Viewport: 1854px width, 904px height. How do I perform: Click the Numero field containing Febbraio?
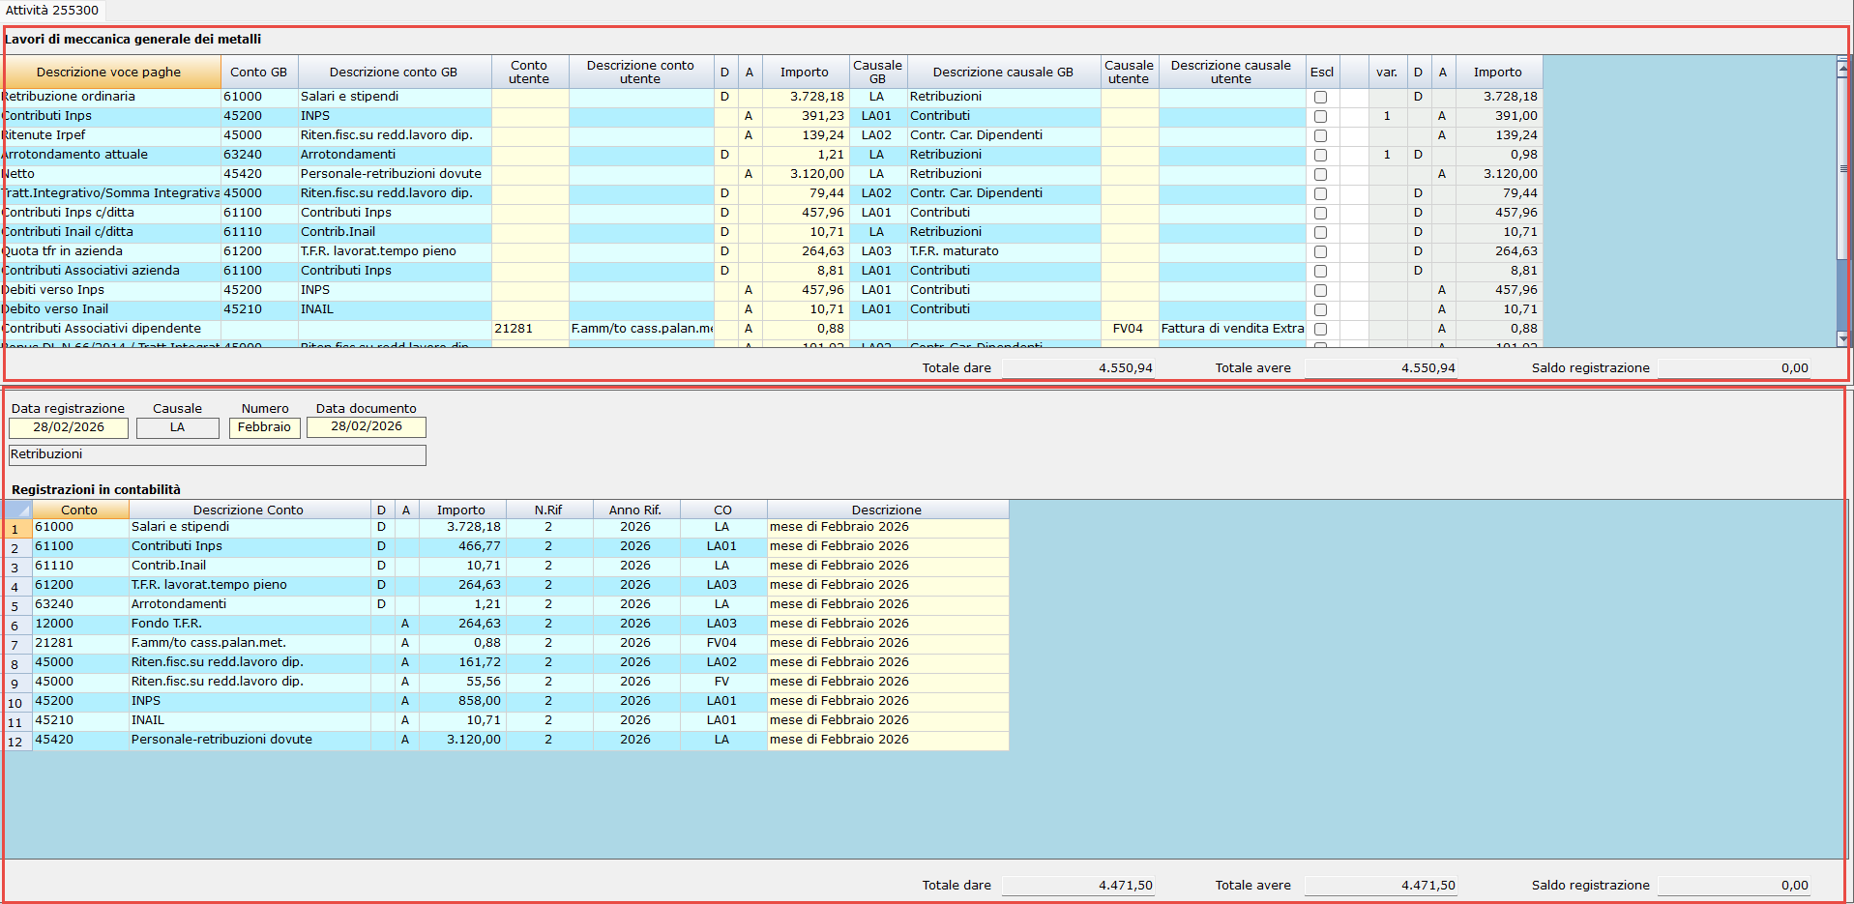(265, 427)
